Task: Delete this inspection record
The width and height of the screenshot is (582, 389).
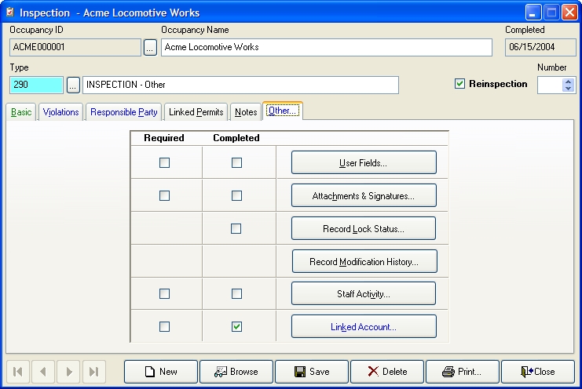Action: click(x=387, y=372)
